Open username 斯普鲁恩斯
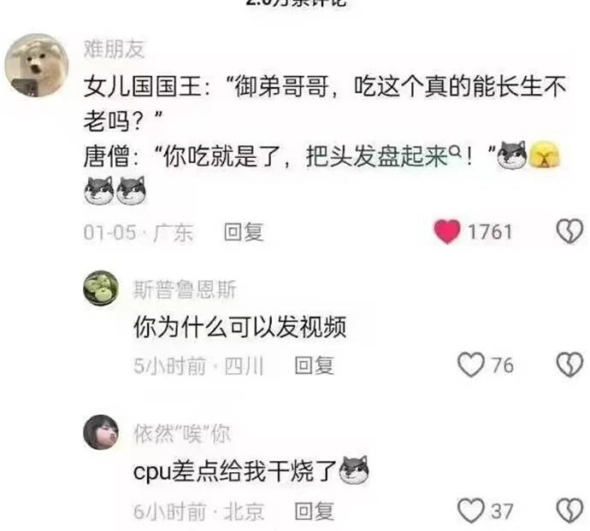The image size is (590, 531). tap(185, 289)
